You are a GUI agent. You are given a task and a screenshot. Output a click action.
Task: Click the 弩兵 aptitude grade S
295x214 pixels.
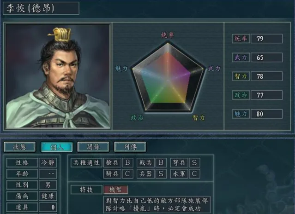coord(194,162)
